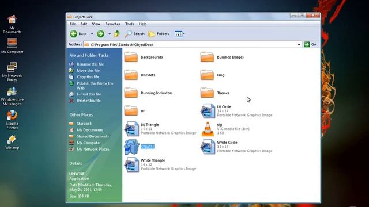Open My Network Places in sidebar

pos(93,149)
